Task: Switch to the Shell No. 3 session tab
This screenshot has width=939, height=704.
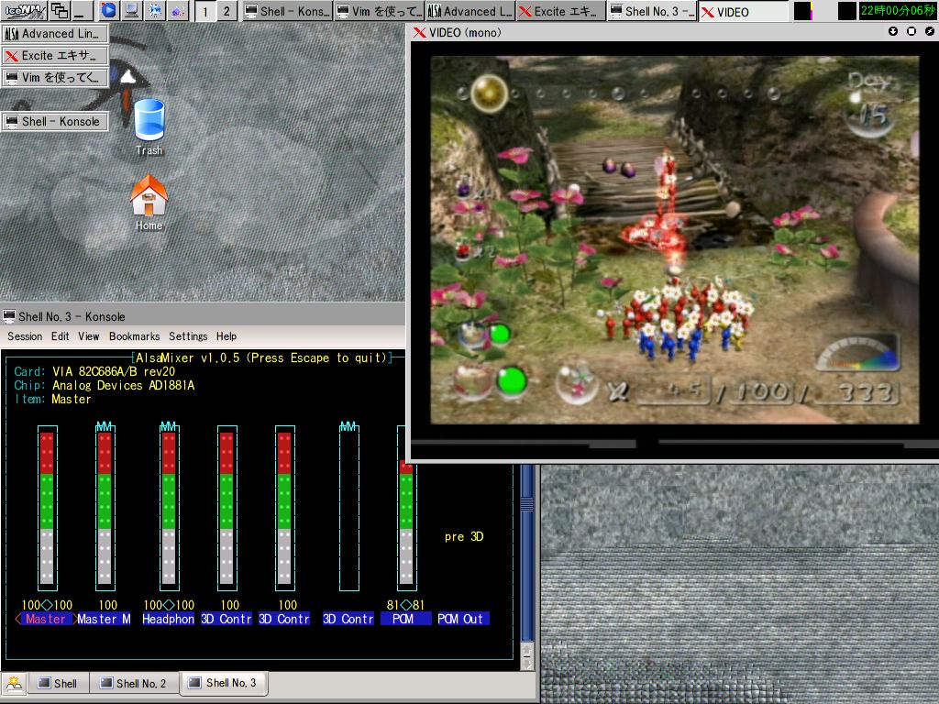Action: click(223, 683)
